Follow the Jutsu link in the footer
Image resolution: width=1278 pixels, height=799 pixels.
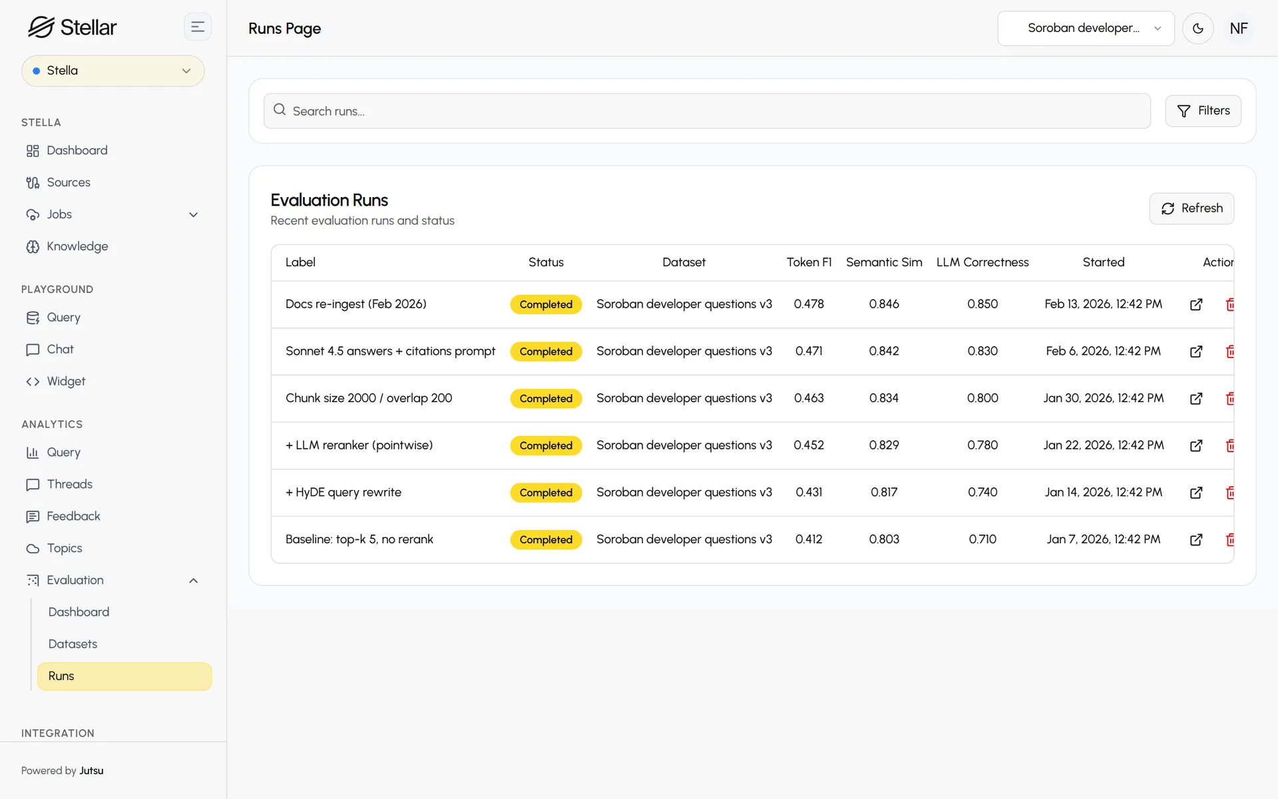pyautogui.click(x=91, y=770)
